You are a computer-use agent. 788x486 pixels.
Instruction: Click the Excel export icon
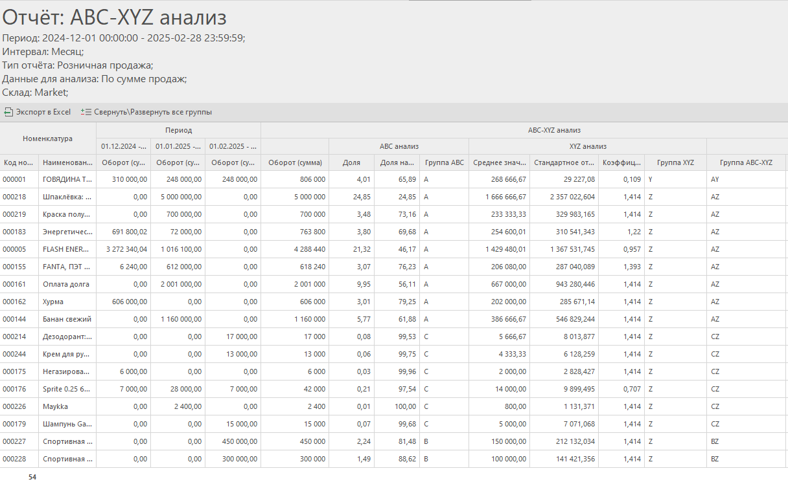(x=8, y=112)
